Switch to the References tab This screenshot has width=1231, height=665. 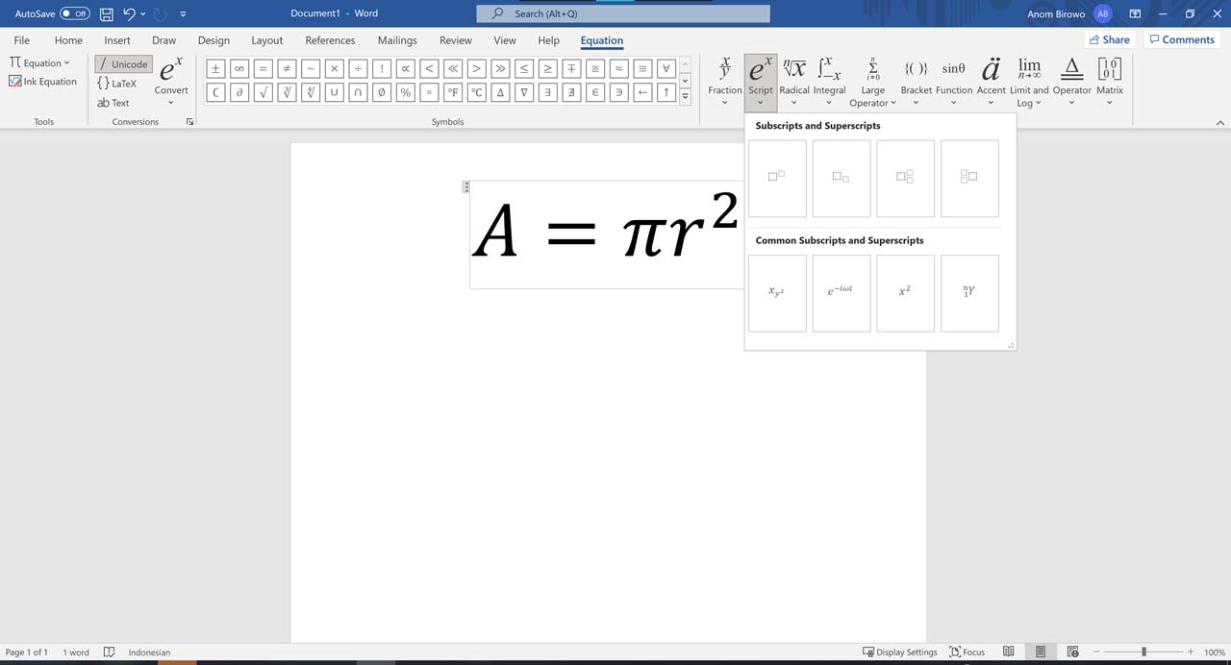pyautogui.click(x=330, y=40)
